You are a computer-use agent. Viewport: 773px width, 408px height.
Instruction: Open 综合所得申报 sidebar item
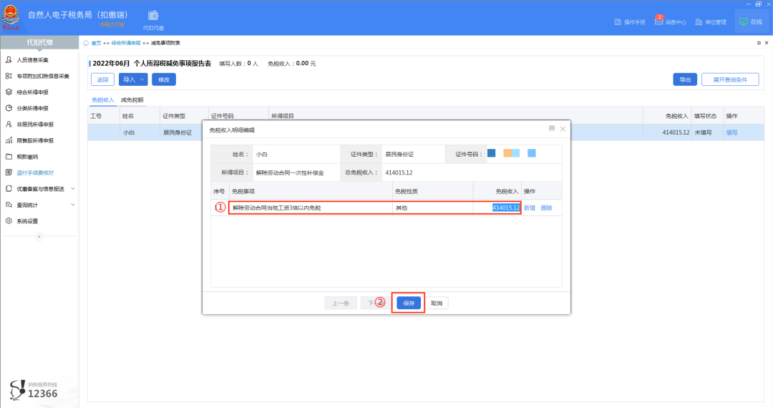coord(32,92)
